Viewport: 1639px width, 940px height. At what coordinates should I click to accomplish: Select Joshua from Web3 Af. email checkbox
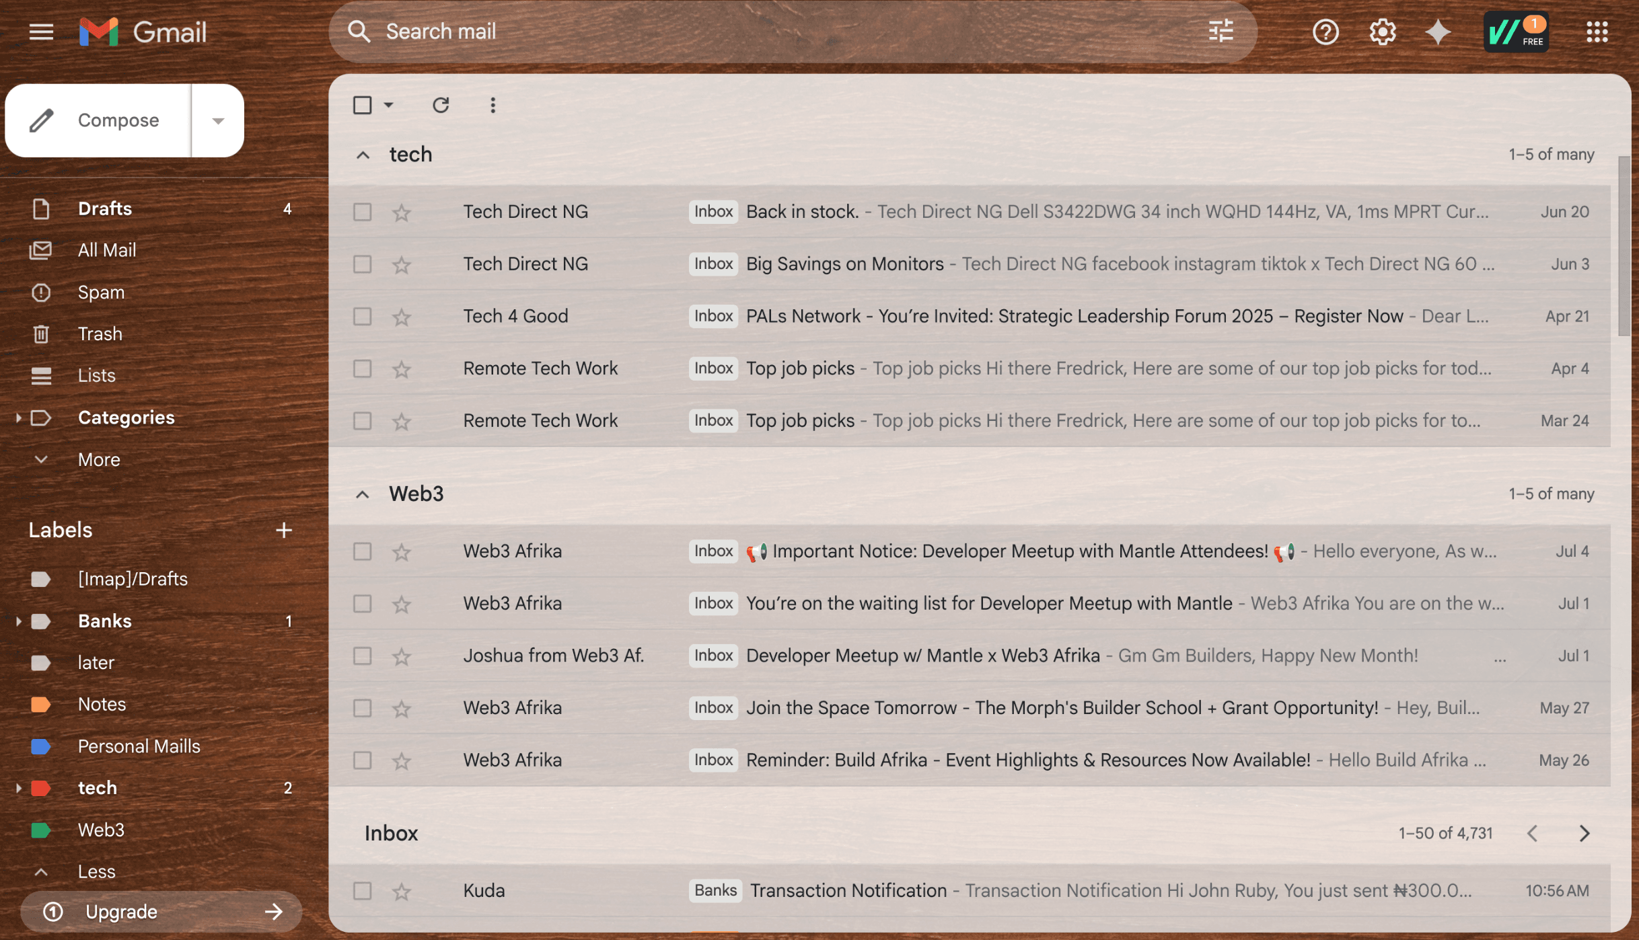pyautogui.click(x=362, y=656)
